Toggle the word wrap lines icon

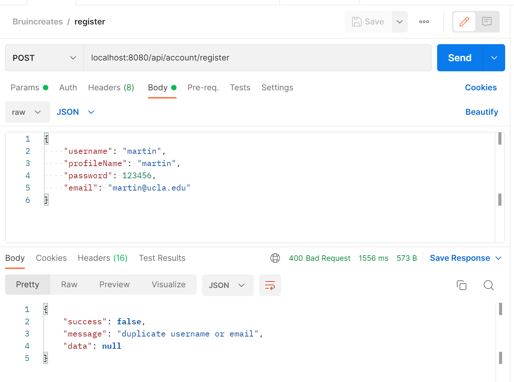[x=270, y=285]
